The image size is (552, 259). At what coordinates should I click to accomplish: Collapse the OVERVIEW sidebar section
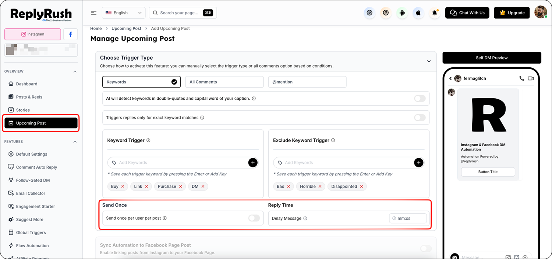tap(75, 71)
